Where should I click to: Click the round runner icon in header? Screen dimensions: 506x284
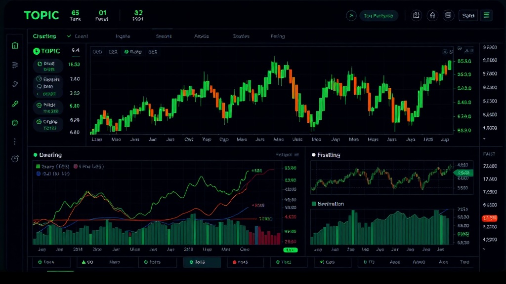coord(351,15)
